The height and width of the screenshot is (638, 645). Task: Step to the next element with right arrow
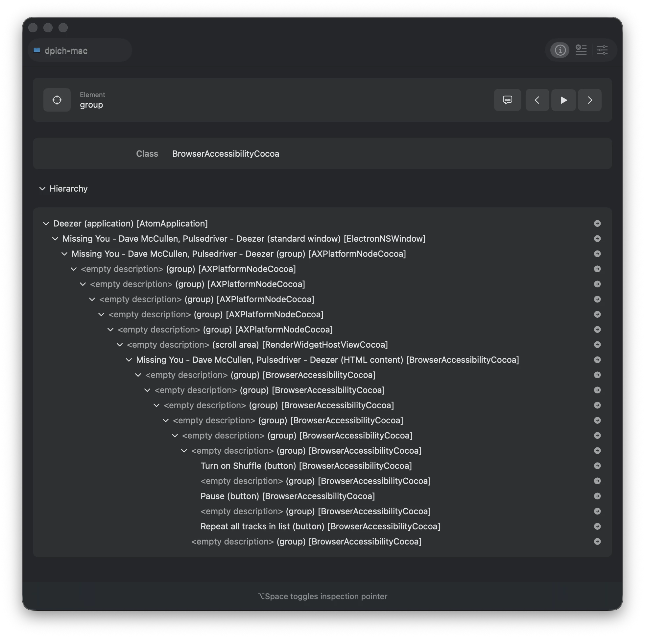click(x=589, y=100)
